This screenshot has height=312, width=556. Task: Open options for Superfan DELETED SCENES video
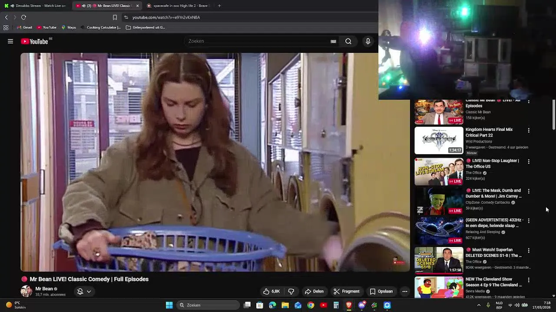pos(529,250)
